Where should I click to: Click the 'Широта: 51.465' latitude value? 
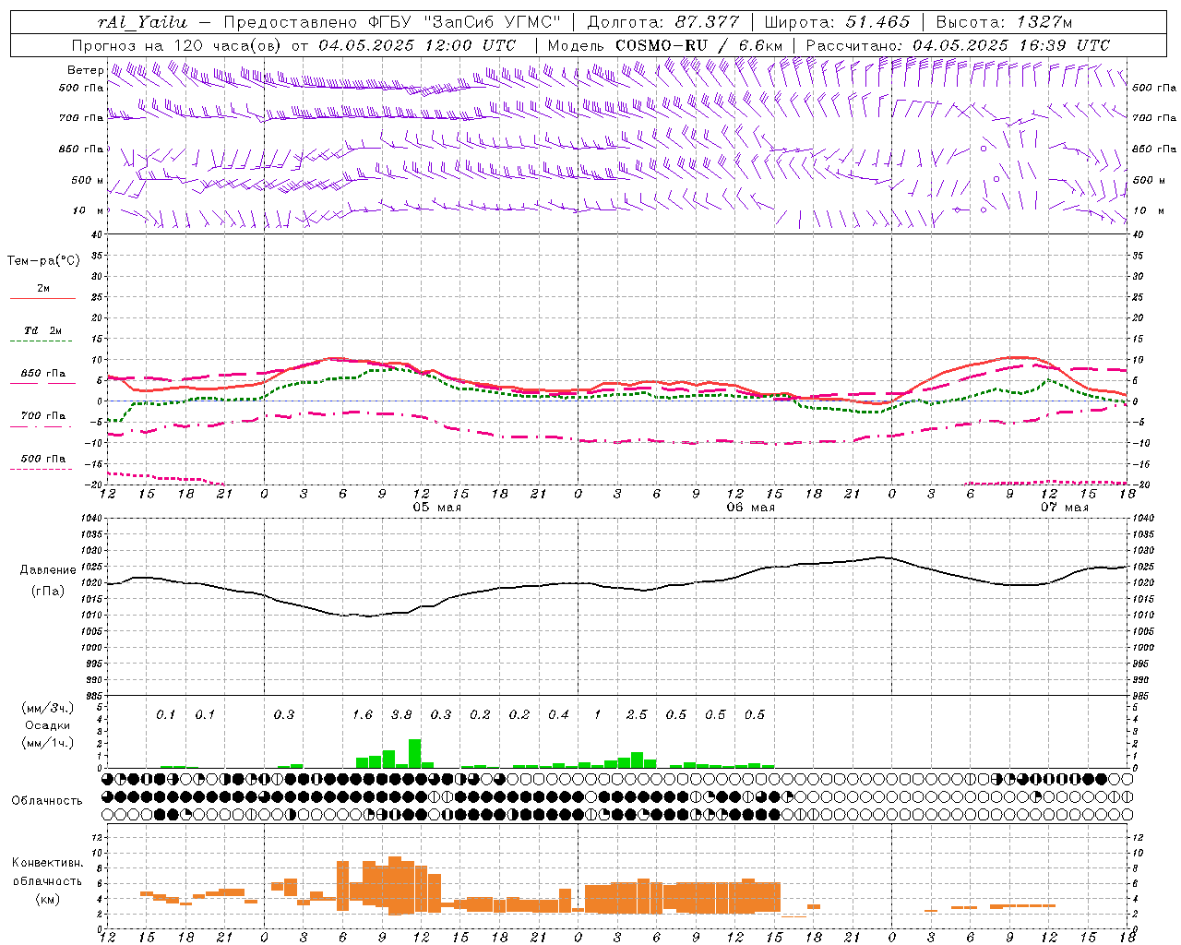click(x=837, y=22)
